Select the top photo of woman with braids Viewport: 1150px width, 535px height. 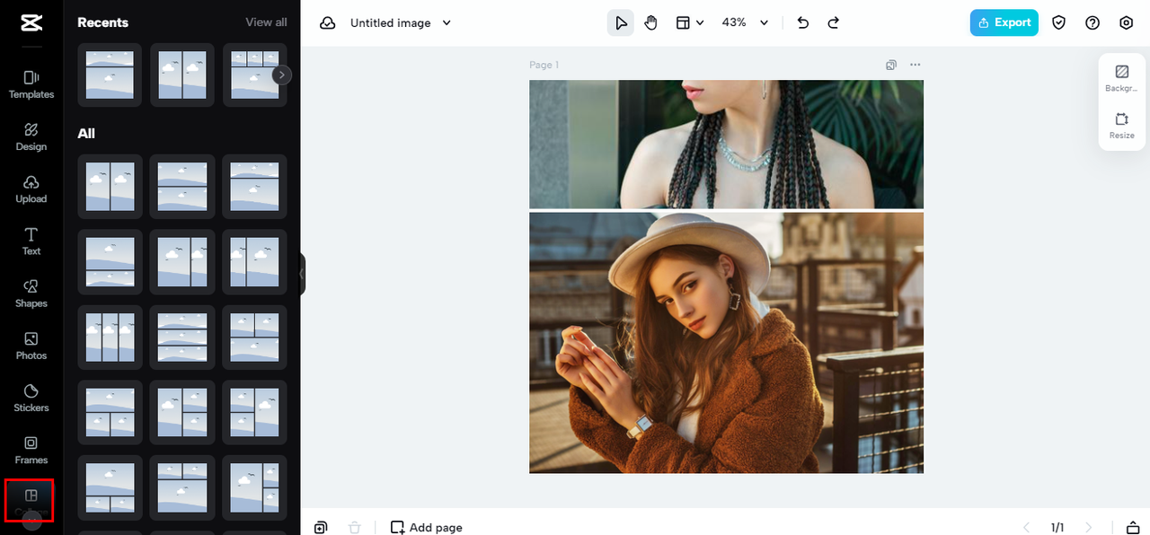726,144
